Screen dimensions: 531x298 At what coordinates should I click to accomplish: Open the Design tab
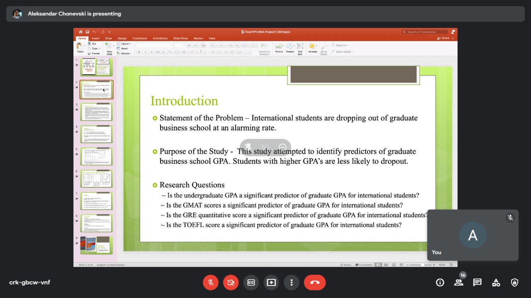tap(122, 39)
